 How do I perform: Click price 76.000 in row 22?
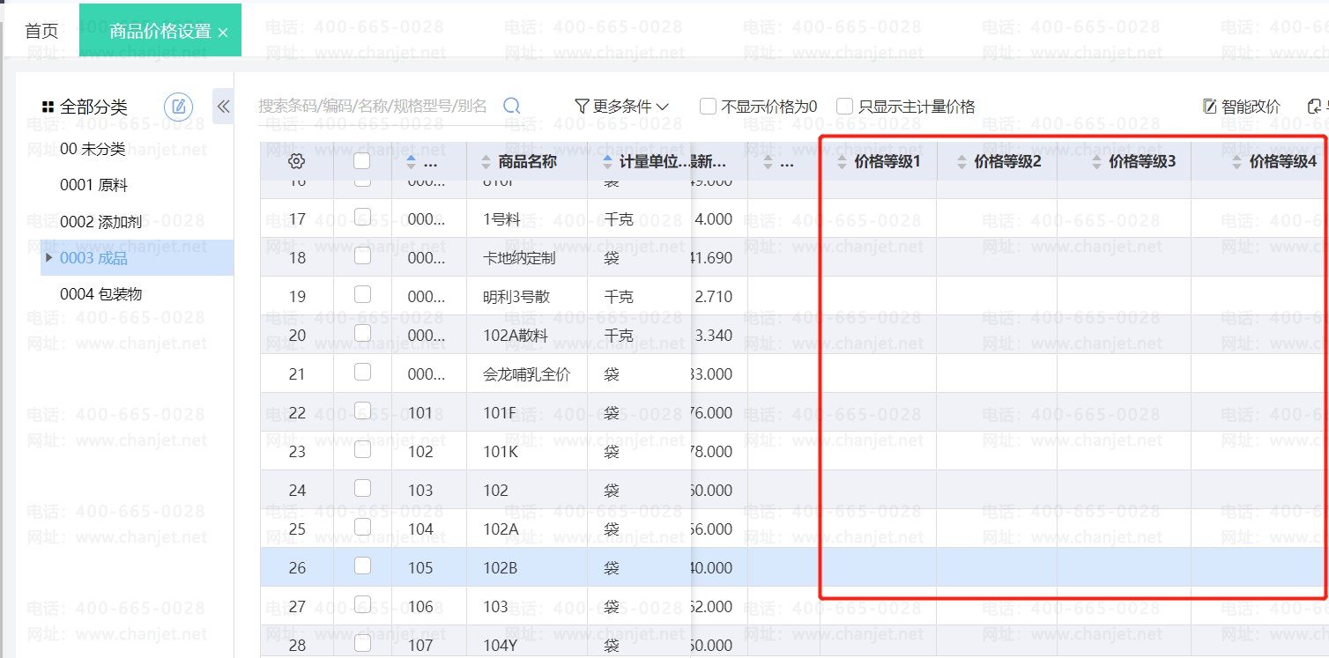tap(712, 413)
